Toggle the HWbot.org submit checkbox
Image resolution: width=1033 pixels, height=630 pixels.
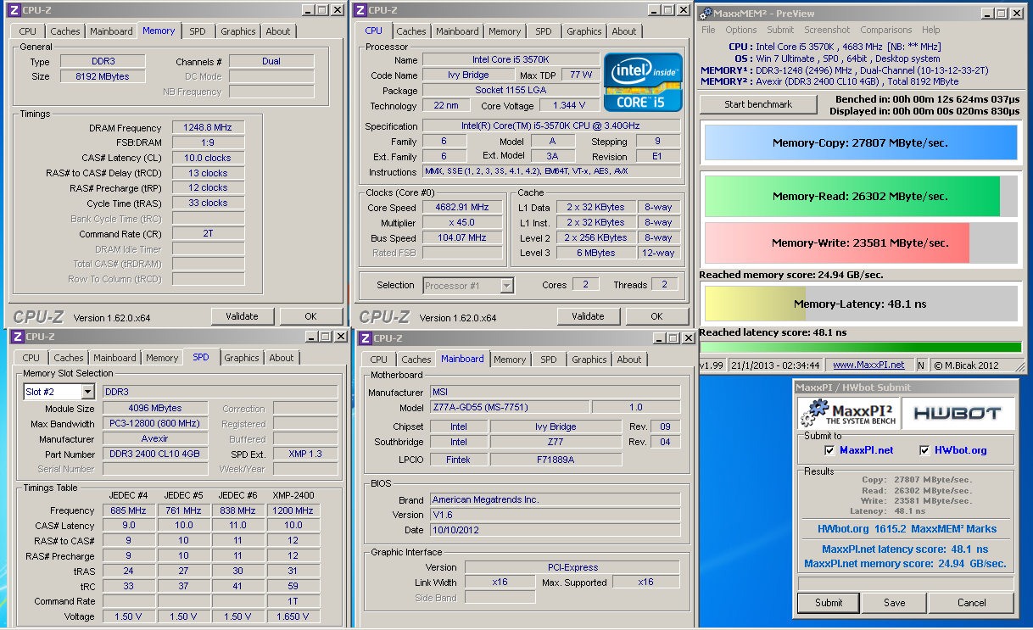(925, 450)
